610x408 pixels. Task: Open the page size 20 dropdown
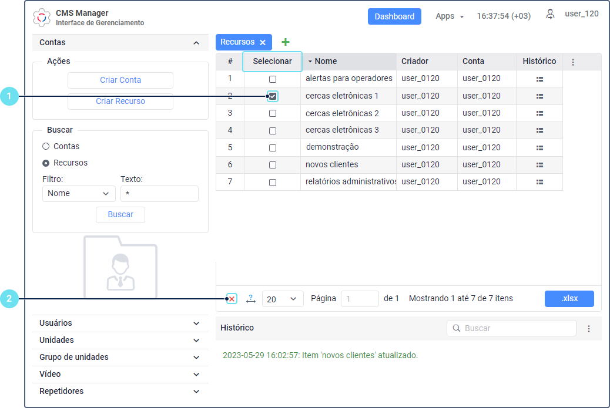point(283,299)
